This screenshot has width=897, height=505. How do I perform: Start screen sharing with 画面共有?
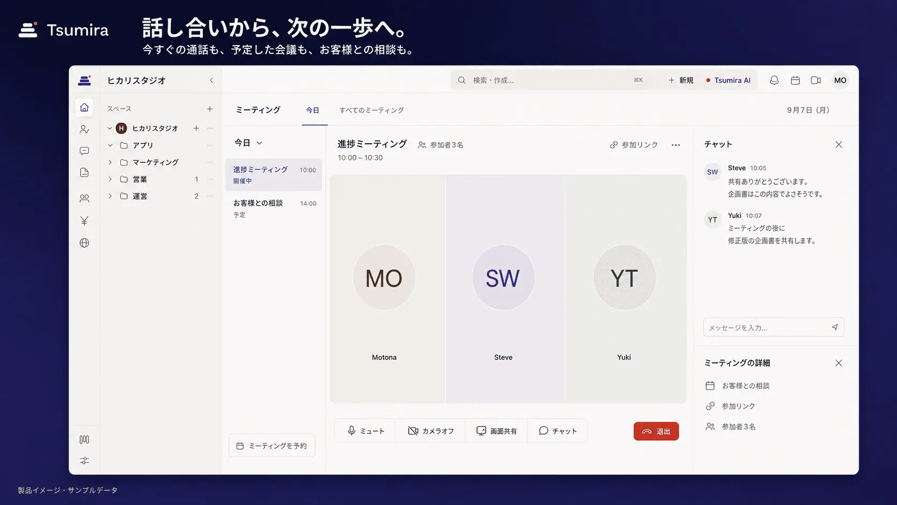coord(497,431)
